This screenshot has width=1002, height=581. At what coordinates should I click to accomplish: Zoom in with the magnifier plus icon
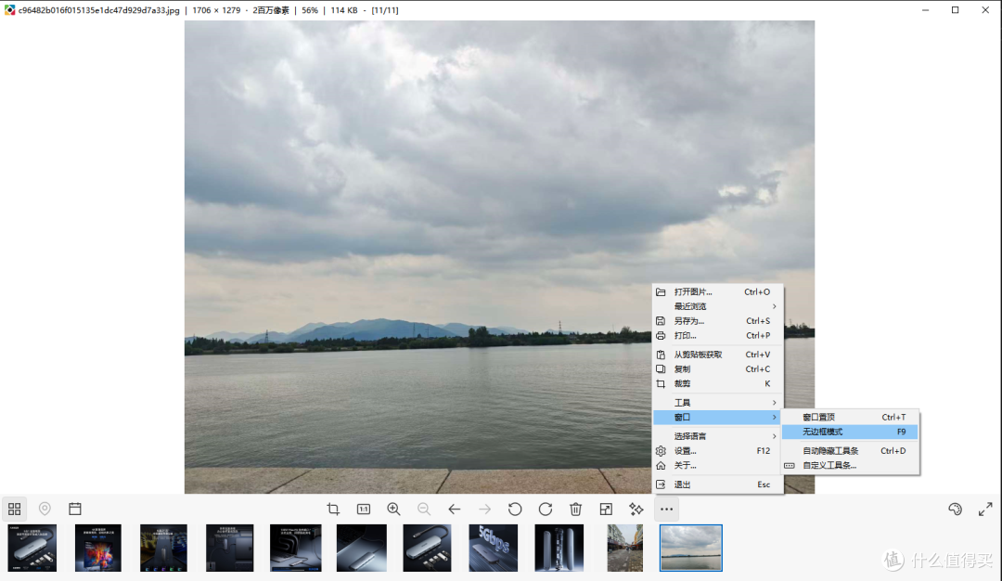tap(393, 509)
